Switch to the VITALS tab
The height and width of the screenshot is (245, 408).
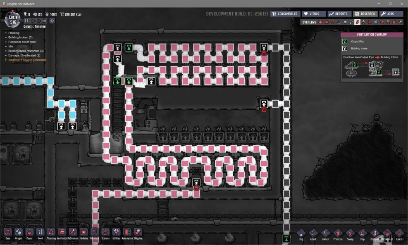coord(313,13)
